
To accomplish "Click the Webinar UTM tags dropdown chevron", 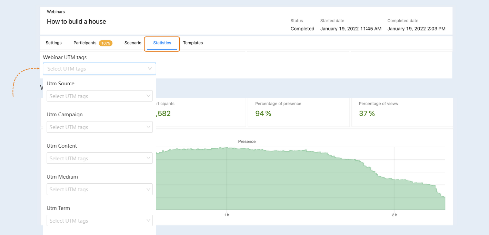I will click(150, 69).
